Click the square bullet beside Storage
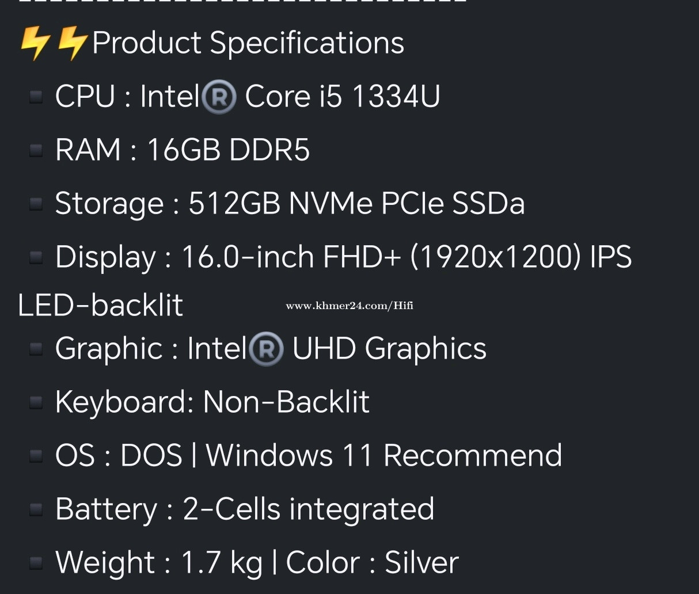The width and height of the screenshot is (699, 594). (36, 204)
